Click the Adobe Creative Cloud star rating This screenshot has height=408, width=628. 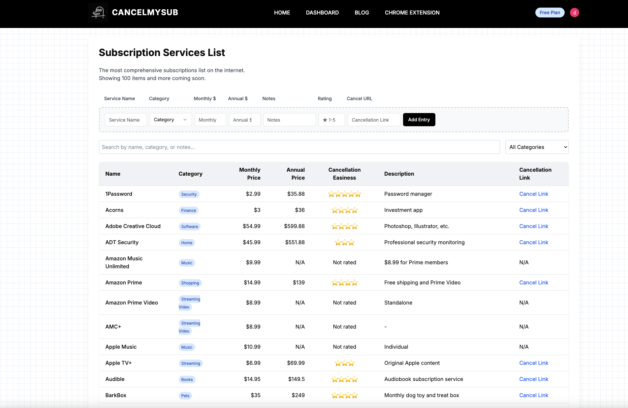344,226
